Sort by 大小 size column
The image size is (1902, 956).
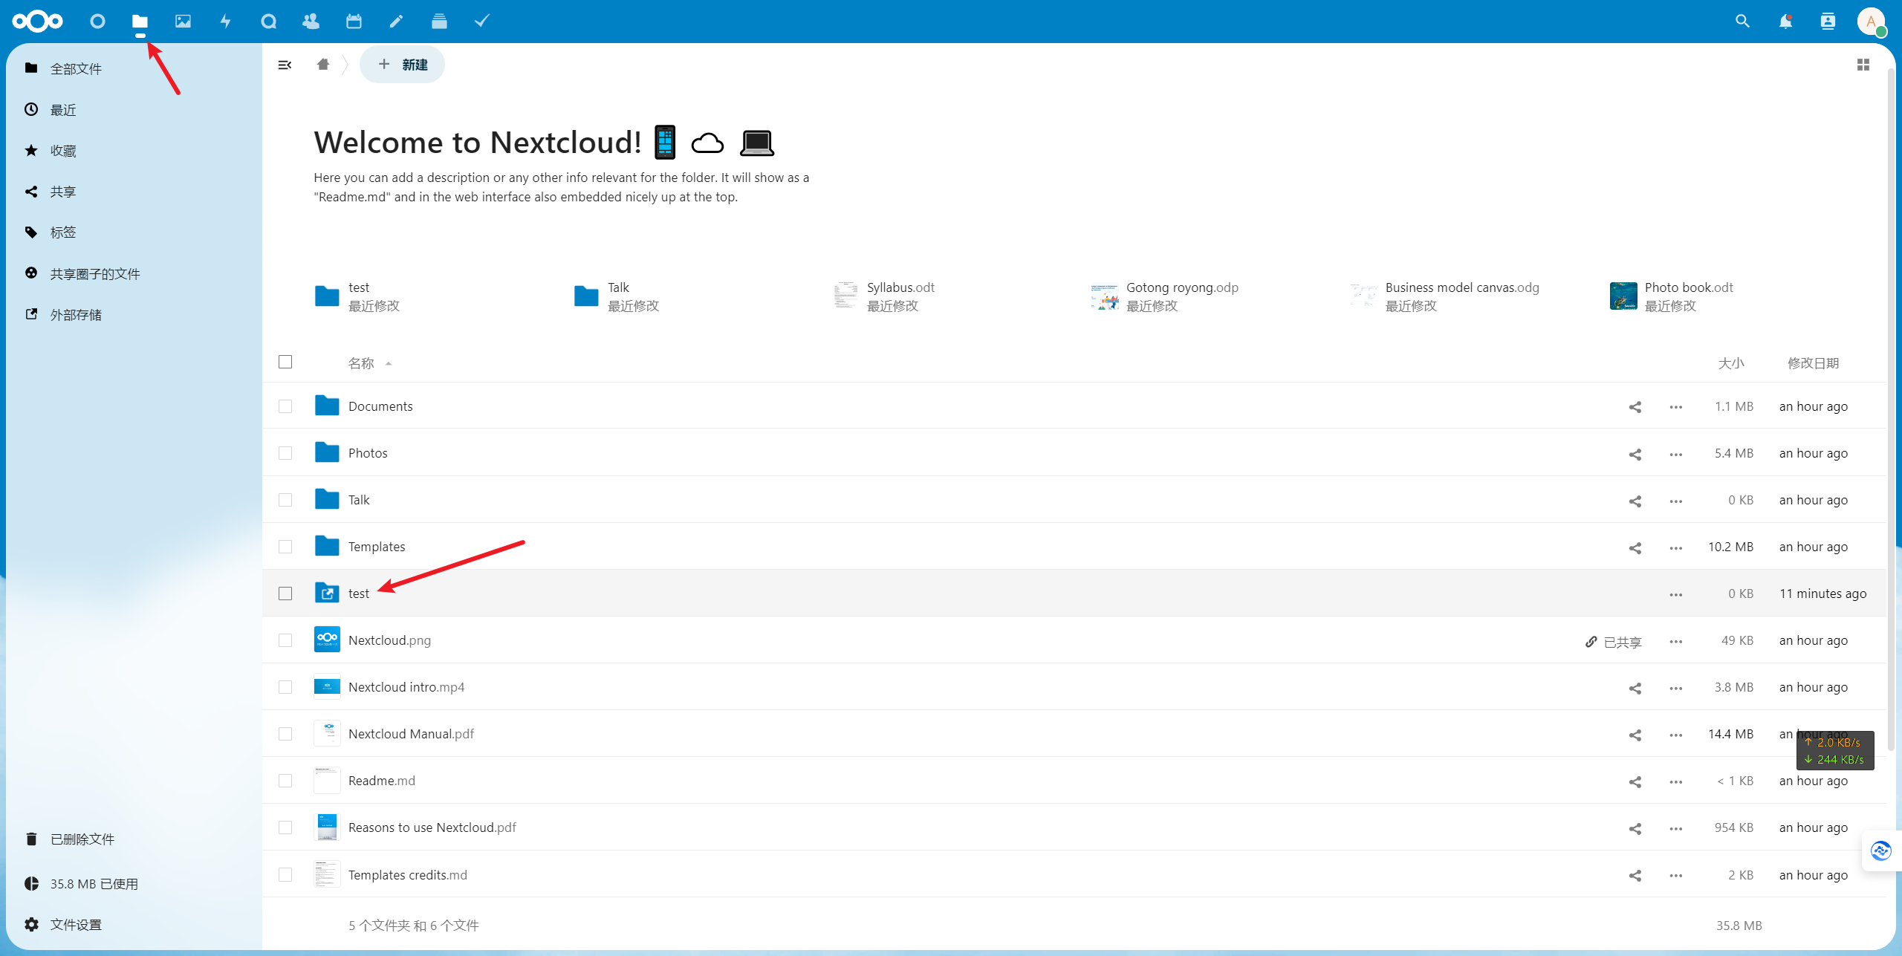[x=1731, y=363]
